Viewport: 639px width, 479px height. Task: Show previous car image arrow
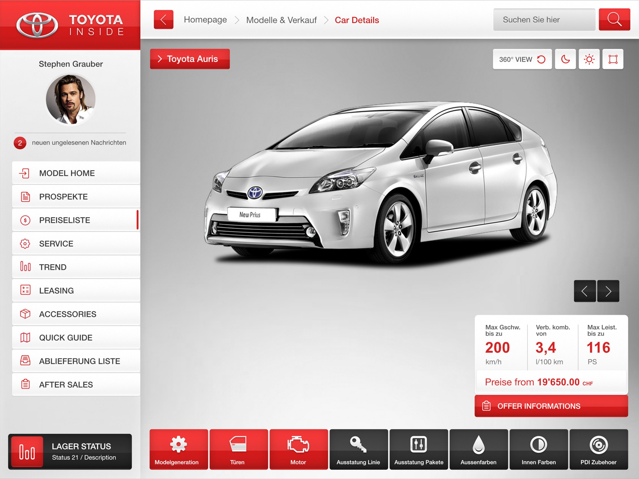(585, 291)
